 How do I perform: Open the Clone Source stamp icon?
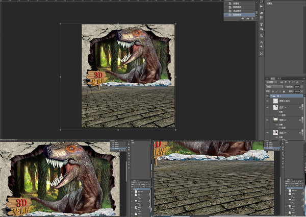(261, 35)
